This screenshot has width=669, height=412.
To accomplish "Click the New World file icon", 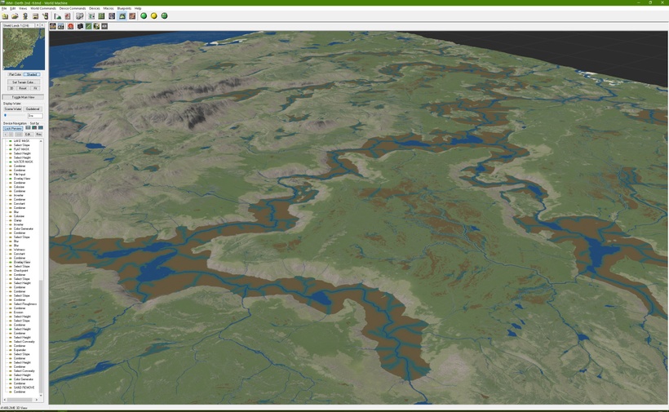I will click(5, 16).
